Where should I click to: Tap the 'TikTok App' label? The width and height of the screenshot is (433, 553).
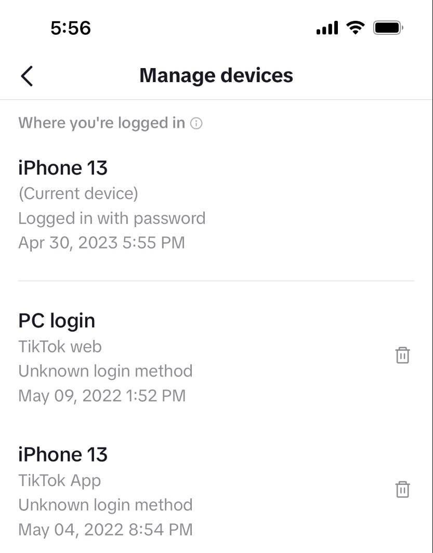coord(59,480)
